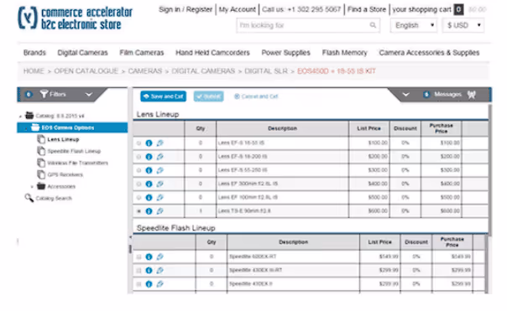Click edit pencil icon for Lens EF-S 55-250 IS
The width and height of the screenshot is (507, 311).
(159, 170)
